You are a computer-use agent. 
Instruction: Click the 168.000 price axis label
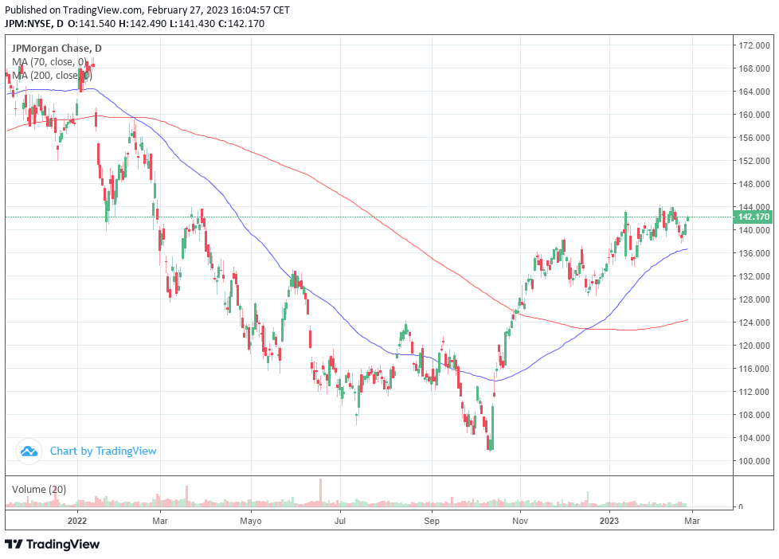tap(754, 68)
